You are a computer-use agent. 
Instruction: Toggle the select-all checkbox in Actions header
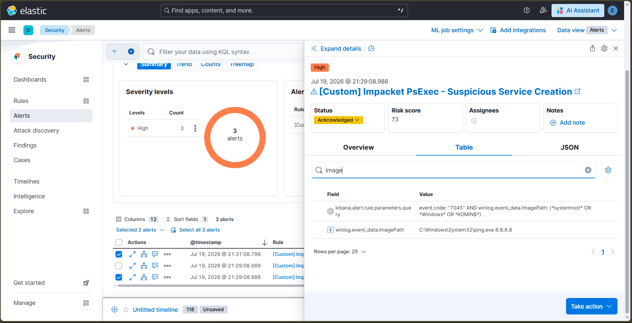click(x=119, y=242)
